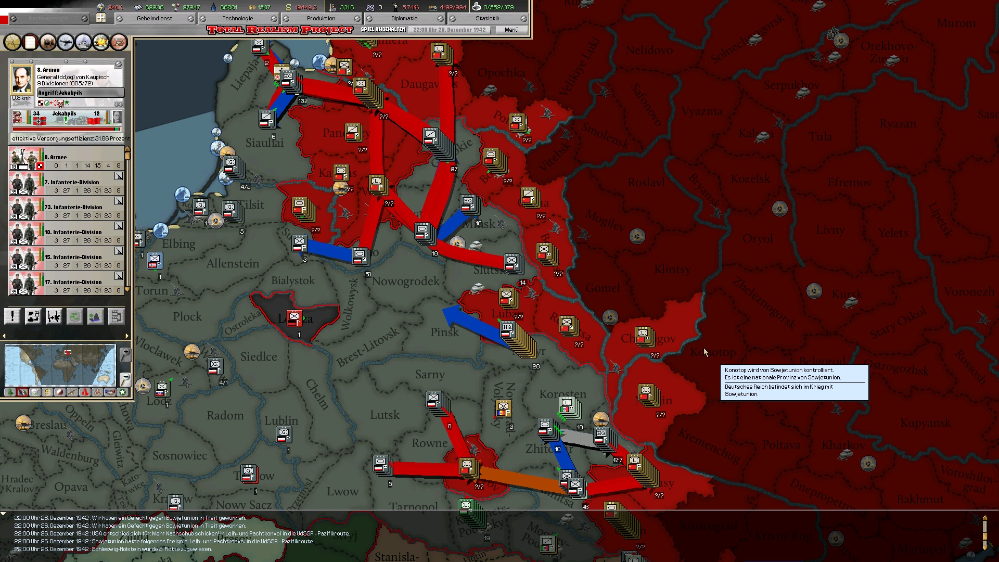Click the Jekabpils battle progress bar

tap(66, 129)
